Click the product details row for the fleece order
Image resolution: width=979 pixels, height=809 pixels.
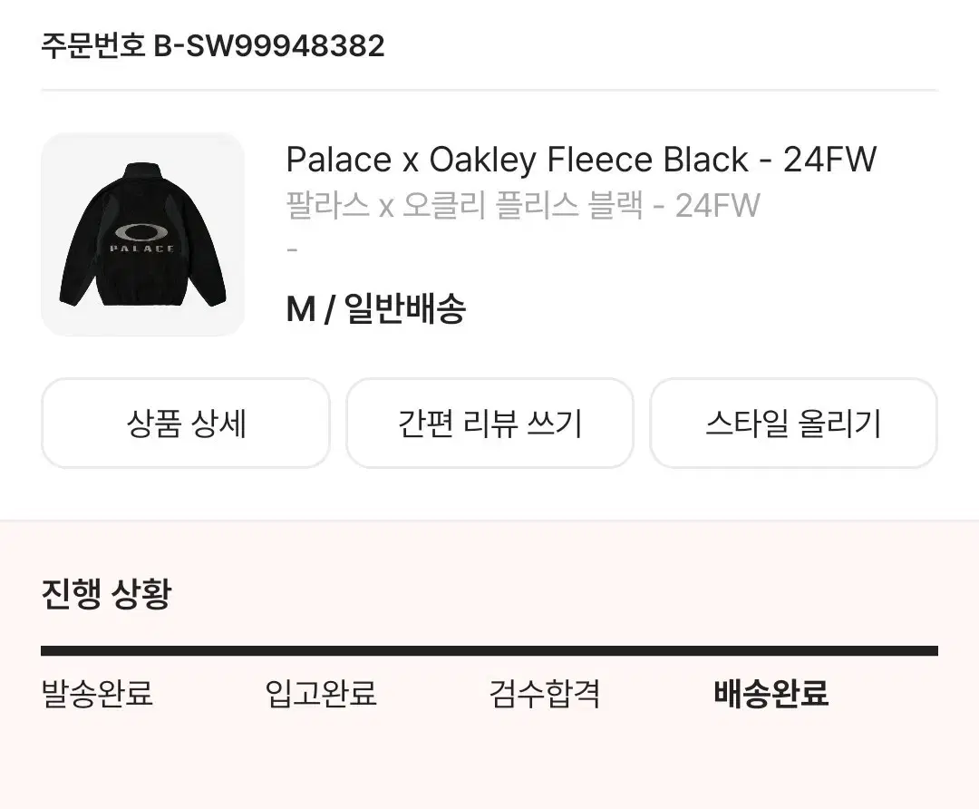[489, 234]
